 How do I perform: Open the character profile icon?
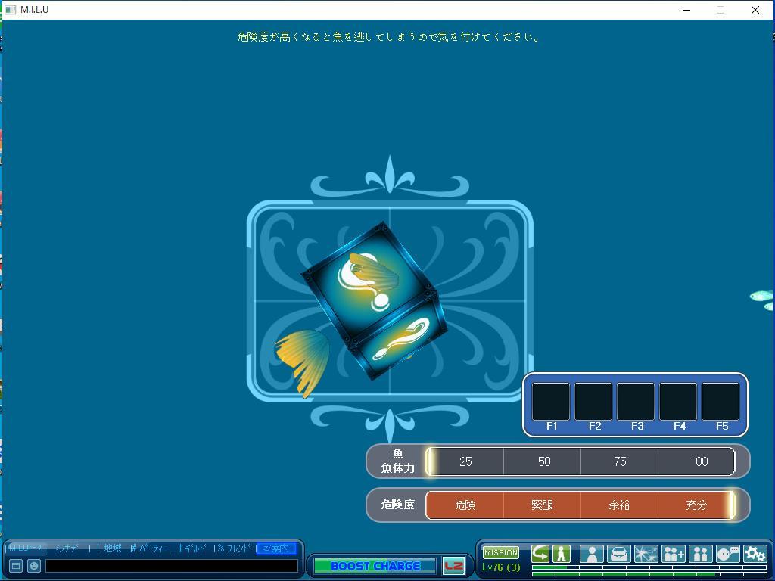pos(591,555)
